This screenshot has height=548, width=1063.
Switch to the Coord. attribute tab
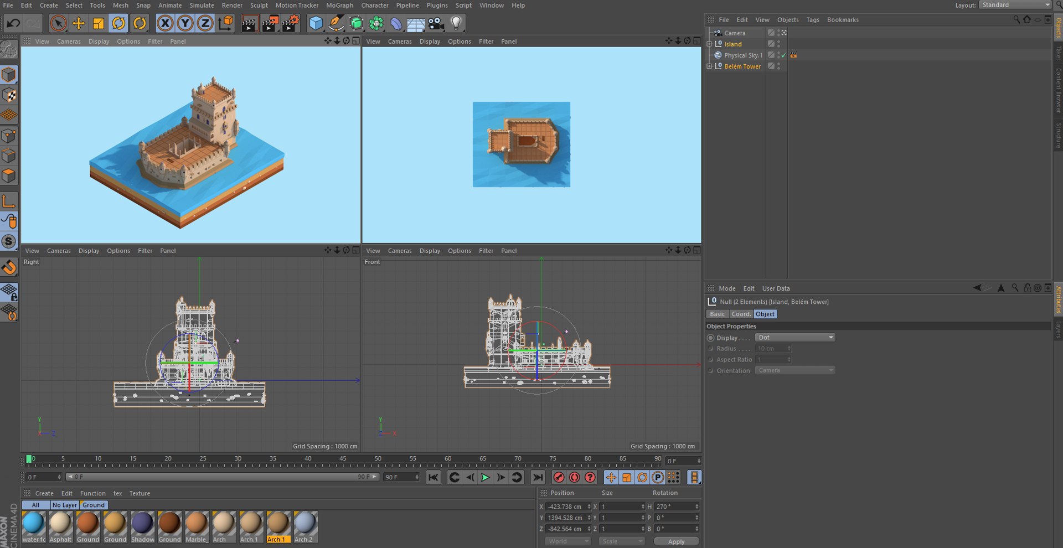pyautogui.click(x=741, y=314)
